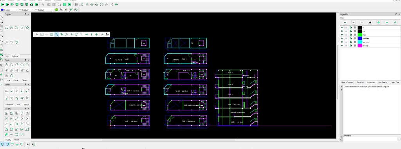Screen dimensions: 401x149
Task: Click the New drawing icon
Action: (2, 4)
